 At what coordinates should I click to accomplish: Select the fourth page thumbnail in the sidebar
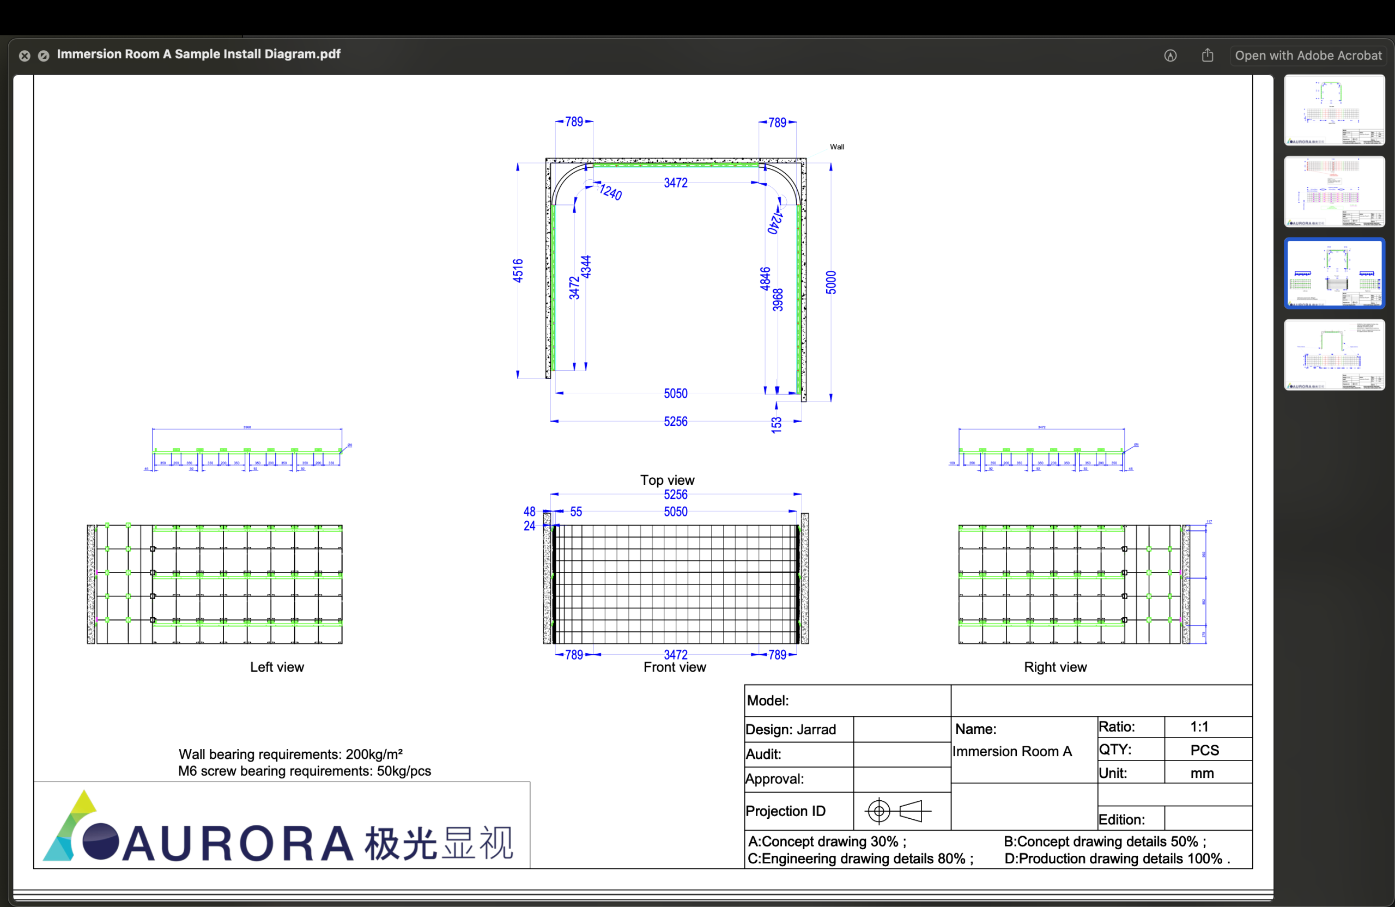(x=1334, y=355)
